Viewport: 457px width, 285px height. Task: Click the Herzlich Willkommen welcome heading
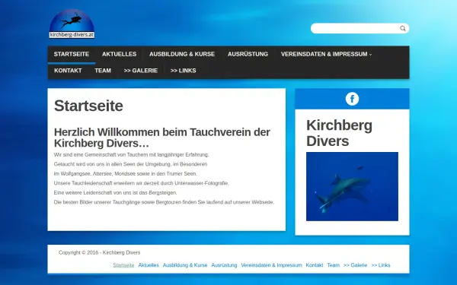click(x=162, y=138)
